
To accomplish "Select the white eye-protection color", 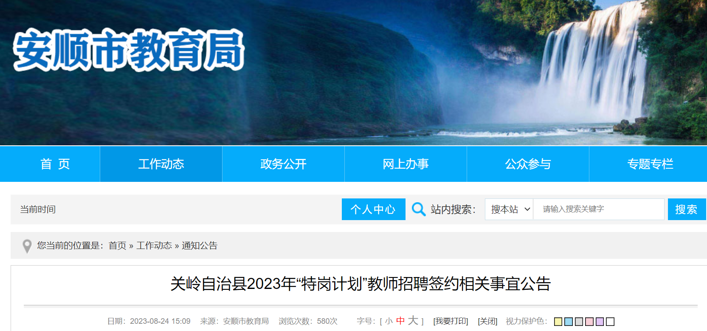I will pos(610,322).
